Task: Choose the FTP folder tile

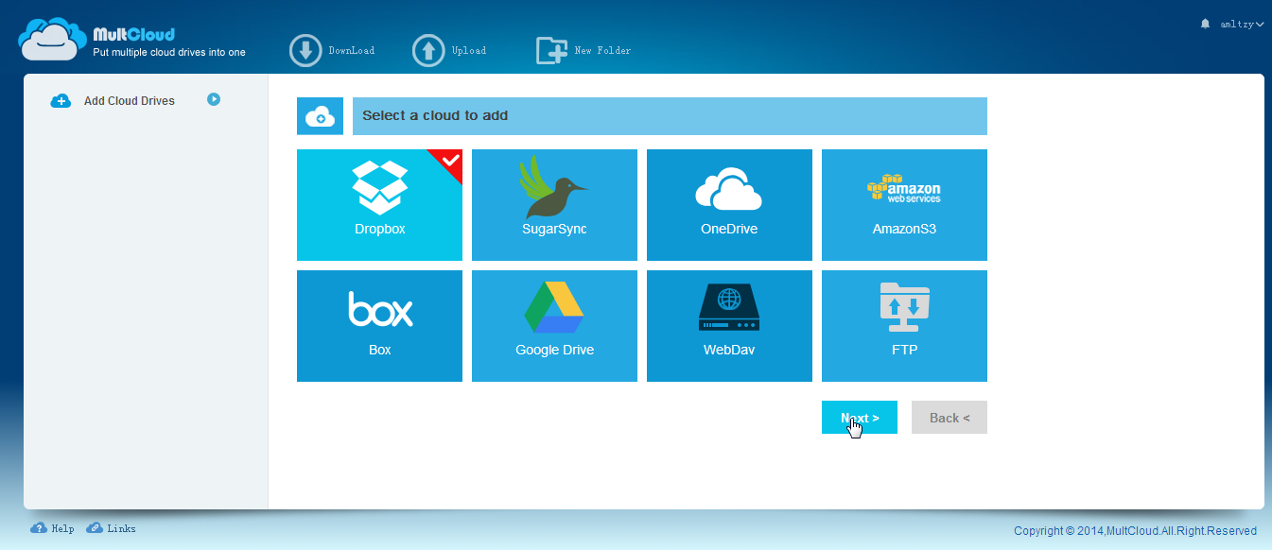Action: pos(904,326)
